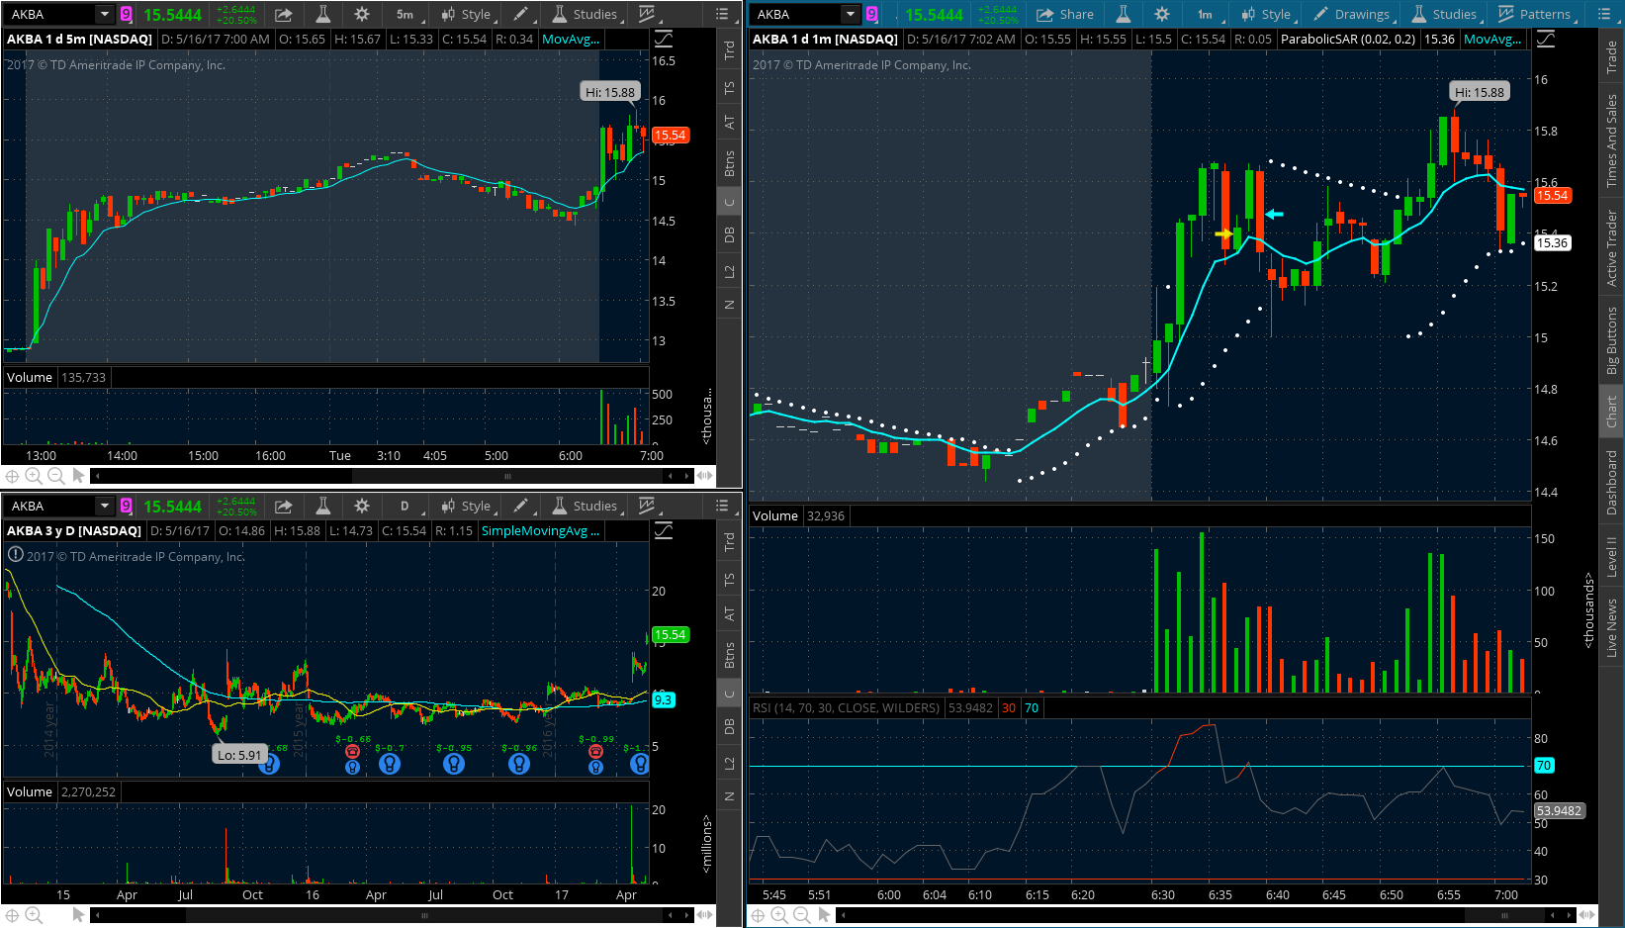Open the drawing pencil tool in the bottom-left chart
This screenshot has height=928, width=1625.
(520, 506)
